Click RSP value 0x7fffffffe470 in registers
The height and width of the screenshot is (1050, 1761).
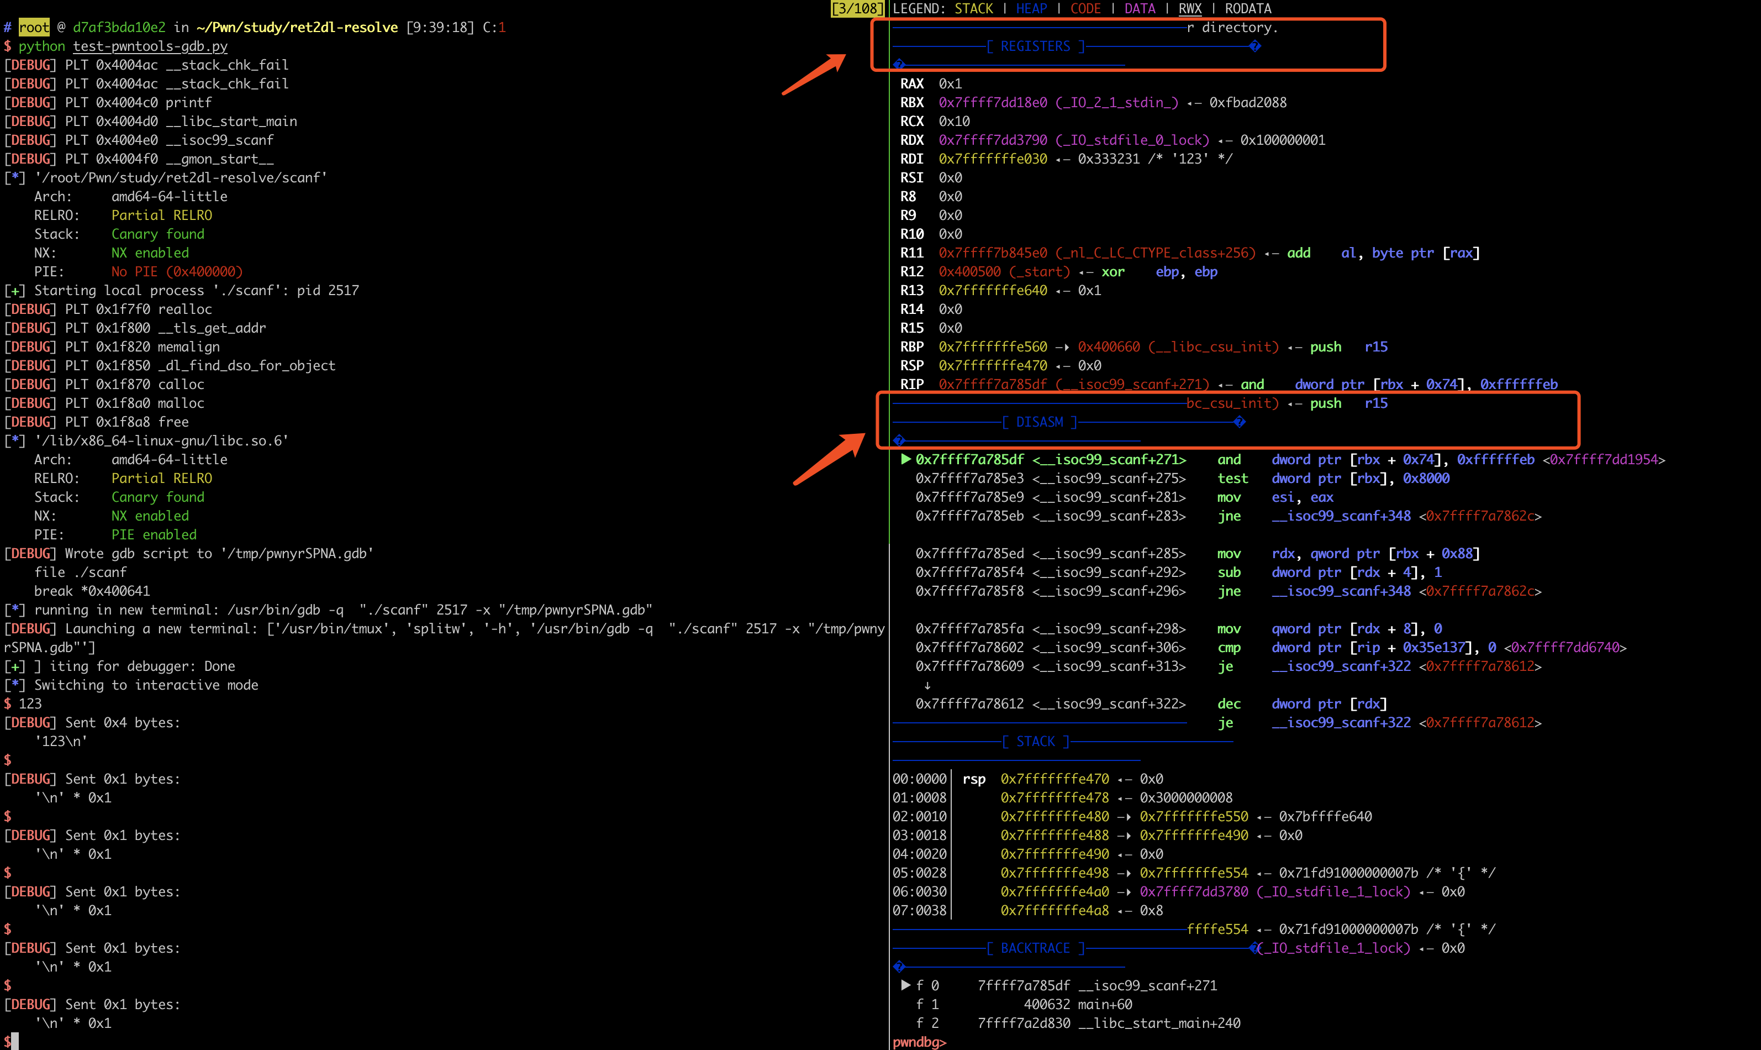pos(993,365)
